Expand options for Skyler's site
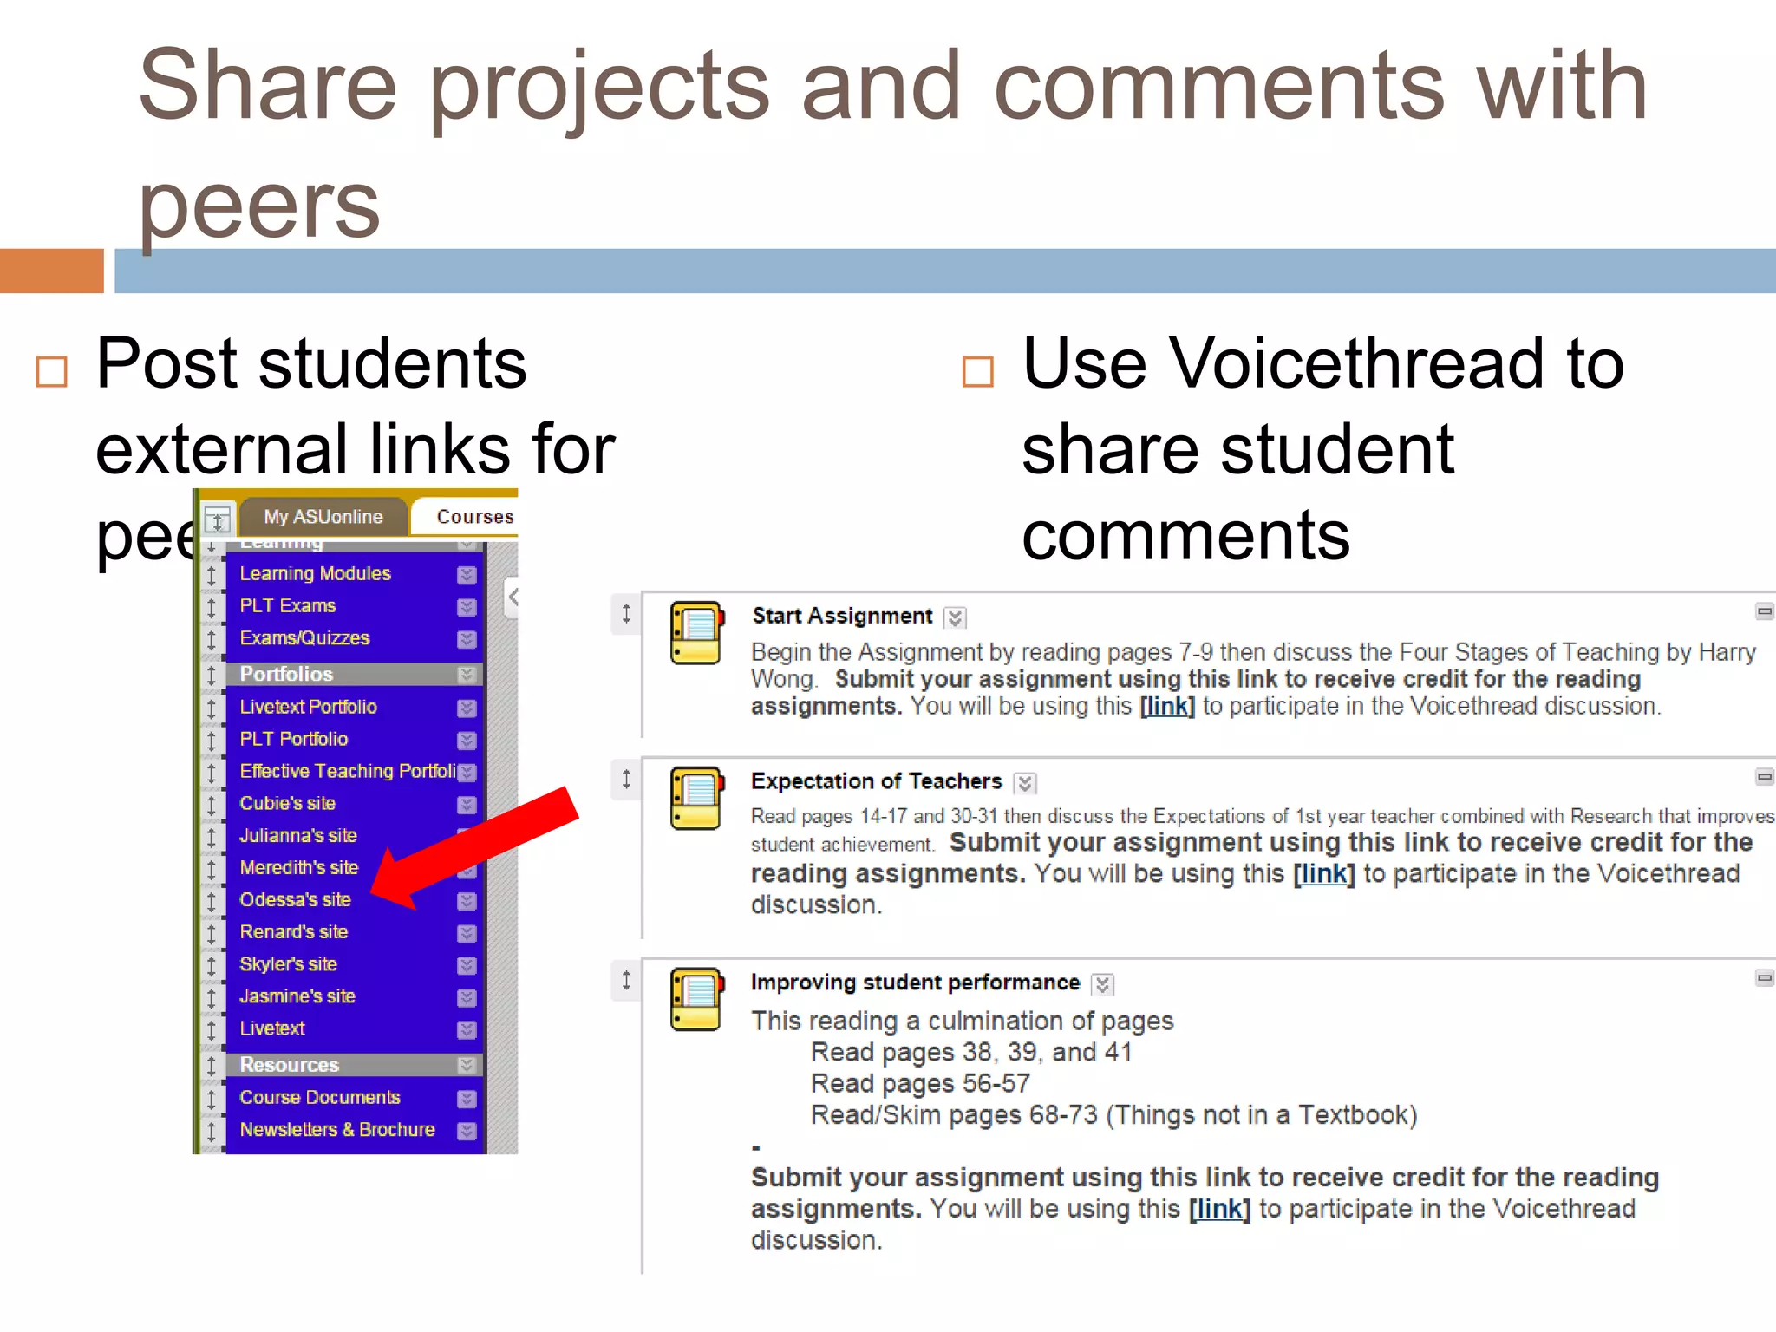Image resolution: width=1776 pixels, height=1332 pixels. (467, 965)
